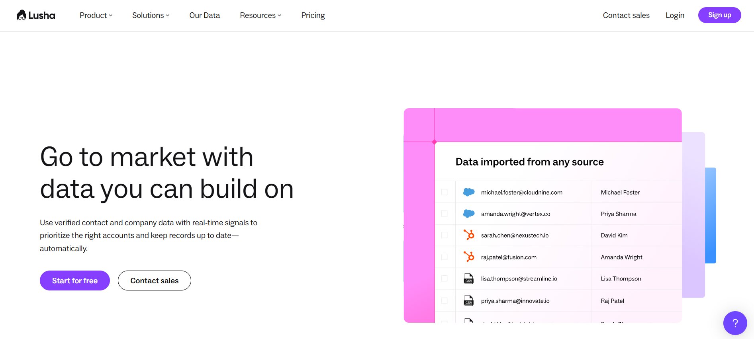Click the Lusha logo icon
The width and height of the screenshot is (754, 339).
pos(22,15)
